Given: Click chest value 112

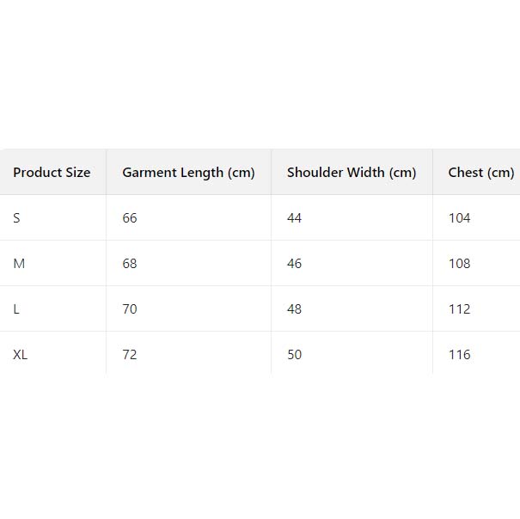Looking at the screenshot, I should 460,309.
